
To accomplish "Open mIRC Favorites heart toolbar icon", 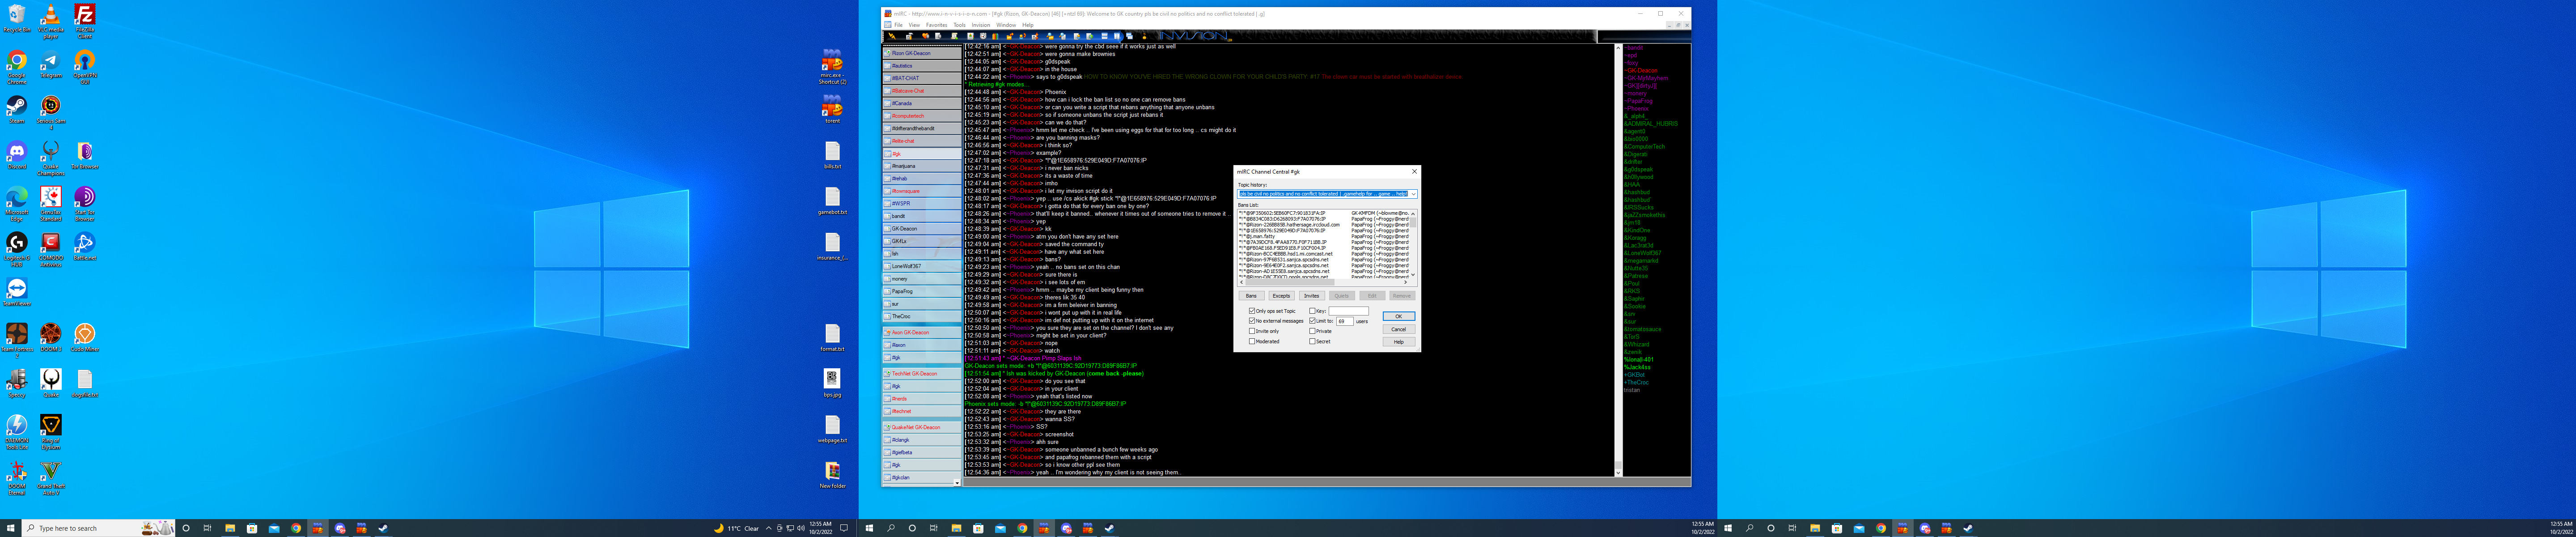I will tap(926, 36).
